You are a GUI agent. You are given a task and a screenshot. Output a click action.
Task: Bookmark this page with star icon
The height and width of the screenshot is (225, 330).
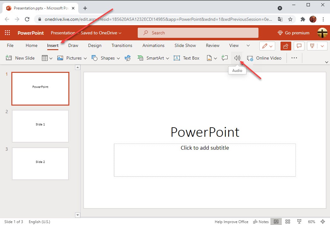tap(290, 19)
